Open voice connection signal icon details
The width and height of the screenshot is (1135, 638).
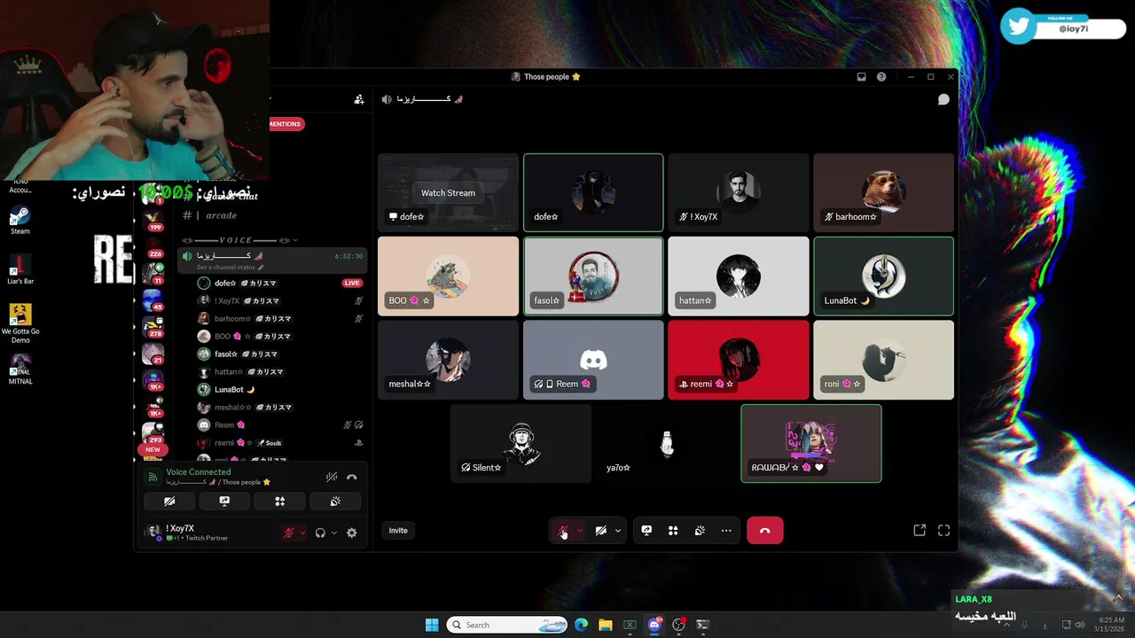tap(153, 477)
